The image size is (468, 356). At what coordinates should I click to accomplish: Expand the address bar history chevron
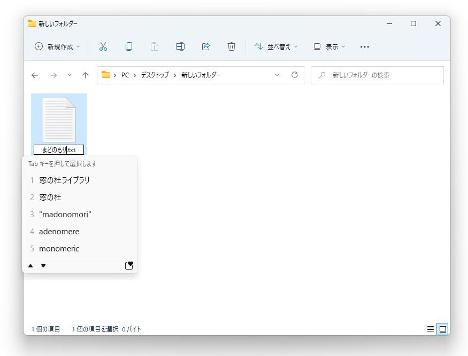pos(277,75)
